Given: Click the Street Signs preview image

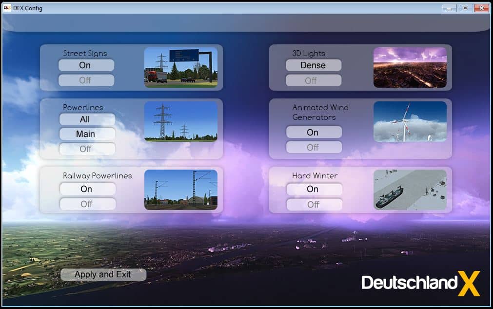Looking at the screenshot, I should [181, 67].
